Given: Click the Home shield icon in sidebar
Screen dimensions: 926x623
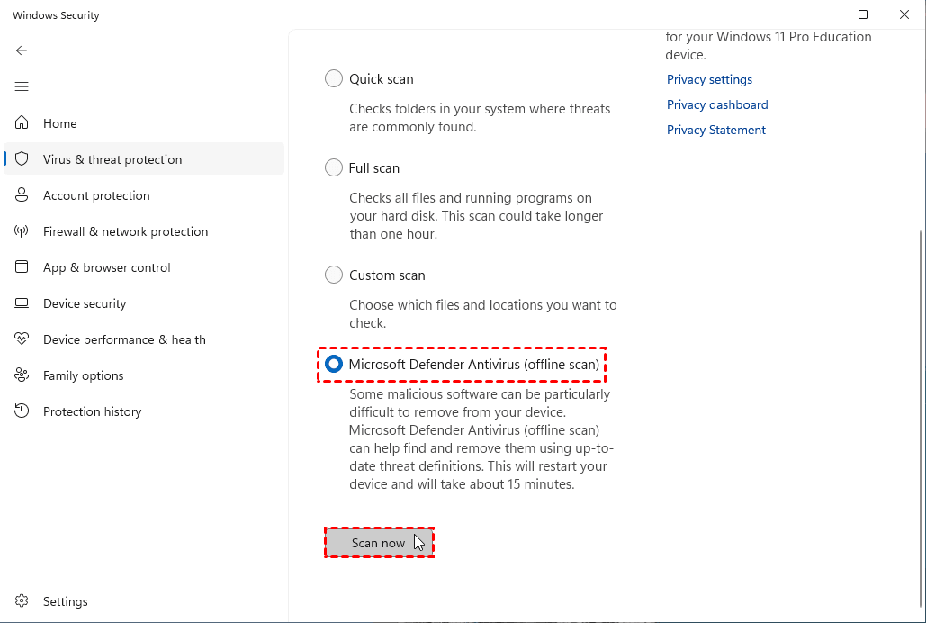Looking at the screenshot, I should coord(22,123).
